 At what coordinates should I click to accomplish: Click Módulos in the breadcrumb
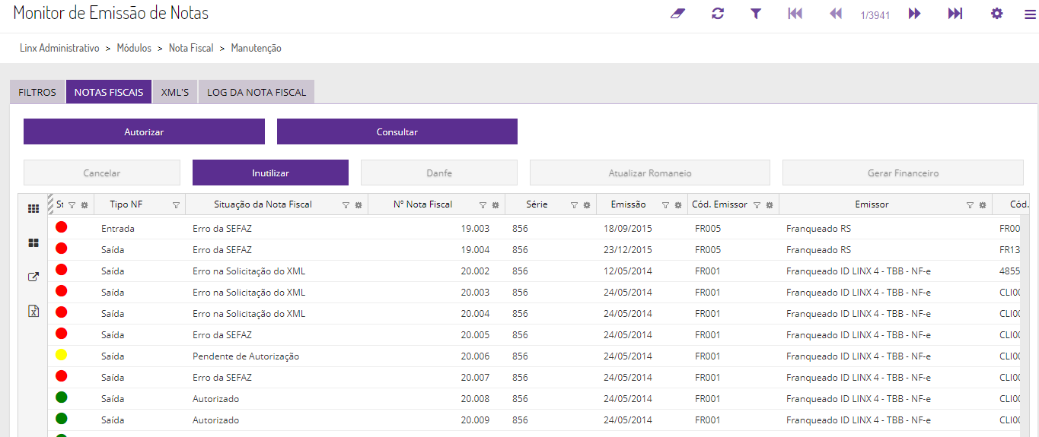coord(134,48)
